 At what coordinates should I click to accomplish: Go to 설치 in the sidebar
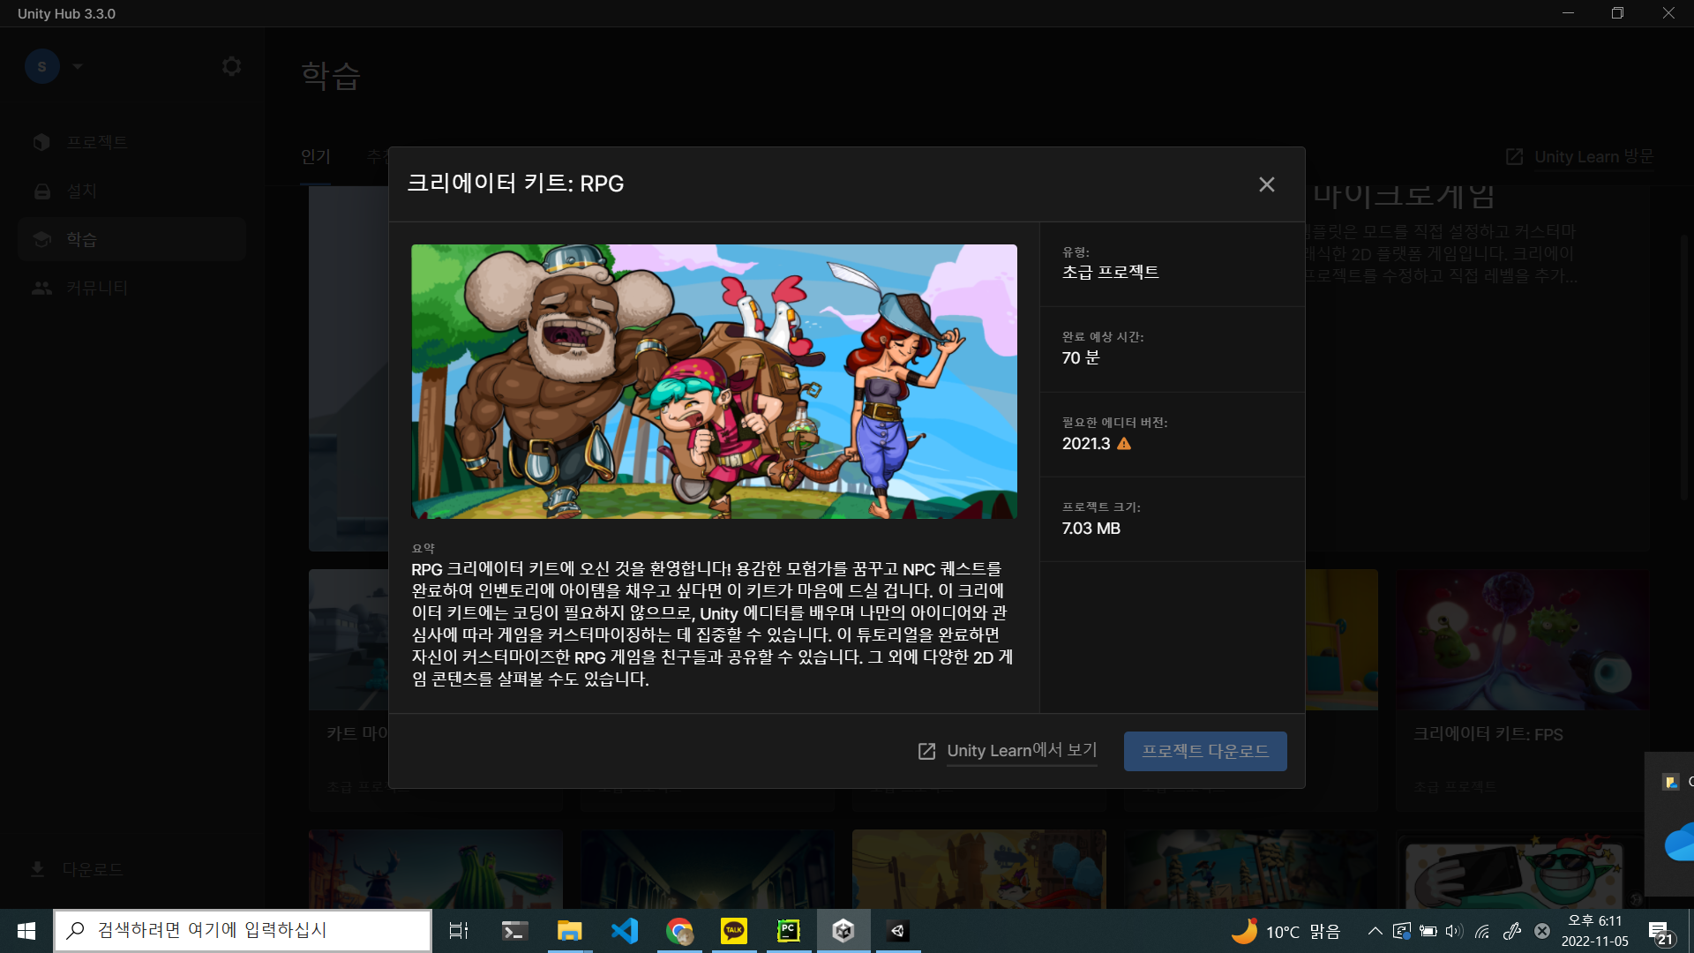coord(131,191)
